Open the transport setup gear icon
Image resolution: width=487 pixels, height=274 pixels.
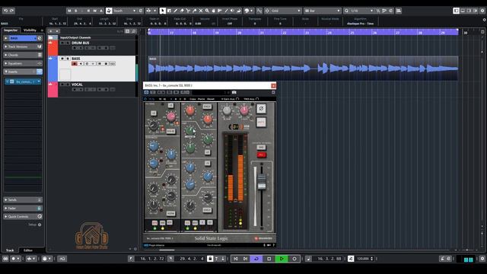coord(482,259)
